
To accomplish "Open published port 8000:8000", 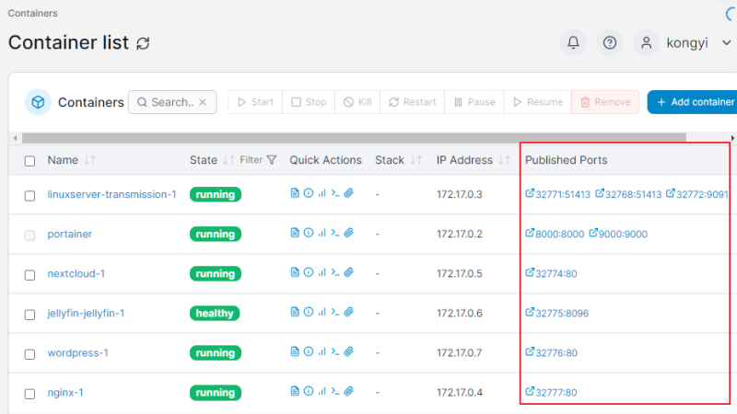I will pyautogui.click(x=555, y=234).
